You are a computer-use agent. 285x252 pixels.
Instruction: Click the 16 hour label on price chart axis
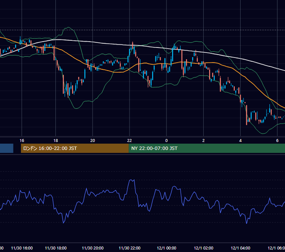pyautogui.click(x=22, y=140)
